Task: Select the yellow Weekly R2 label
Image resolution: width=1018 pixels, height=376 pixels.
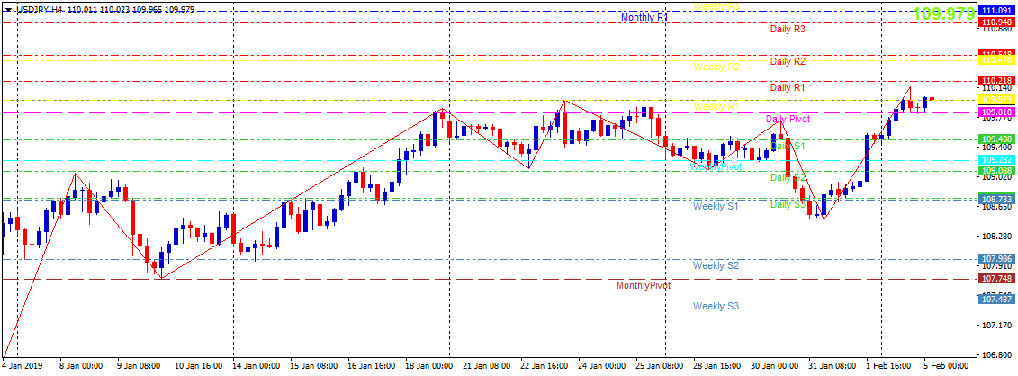Action: pyautogui.click(x=716, y=67)
